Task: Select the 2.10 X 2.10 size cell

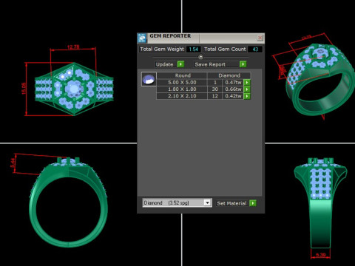Action: (182, 96)
